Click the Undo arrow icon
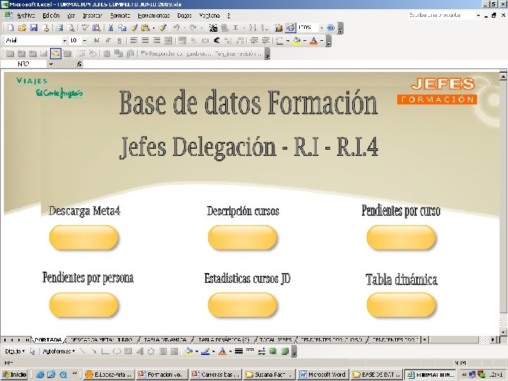 176,28
